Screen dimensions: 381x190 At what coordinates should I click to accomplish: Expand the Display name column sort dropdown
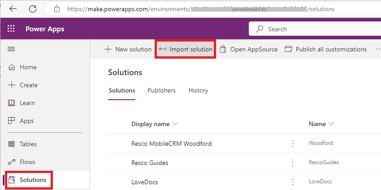click(x=175, y=124)
